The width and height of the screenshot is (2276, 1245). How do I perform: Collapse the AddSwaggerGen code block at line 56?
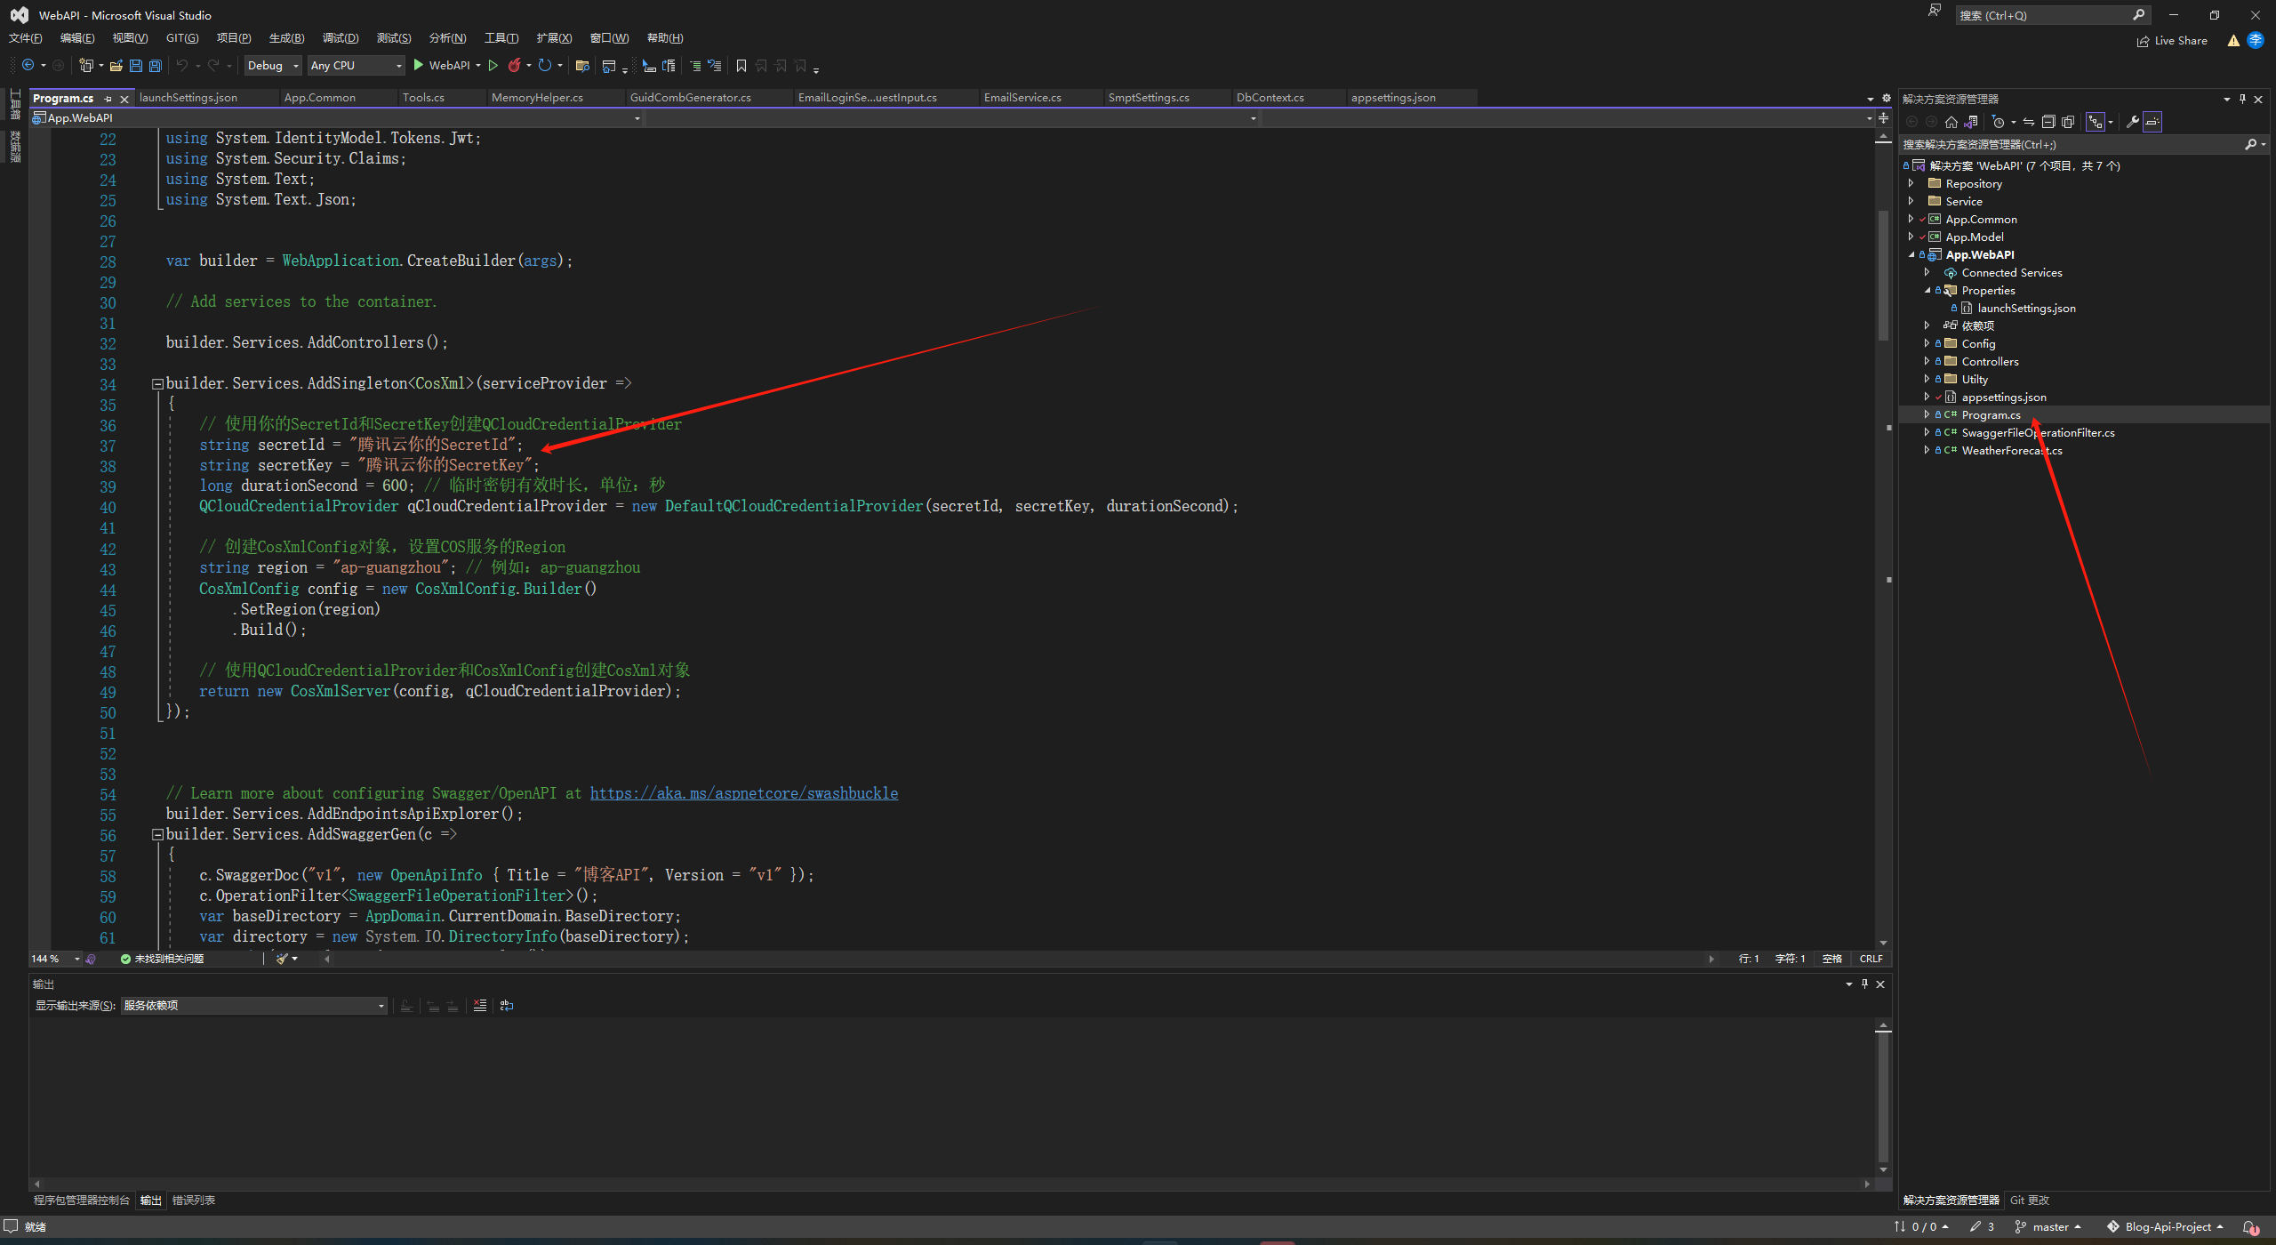157,835
